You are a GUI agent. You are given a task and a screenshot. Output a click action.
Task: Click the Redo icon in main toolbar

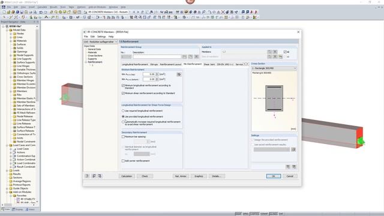pos(46,12)
